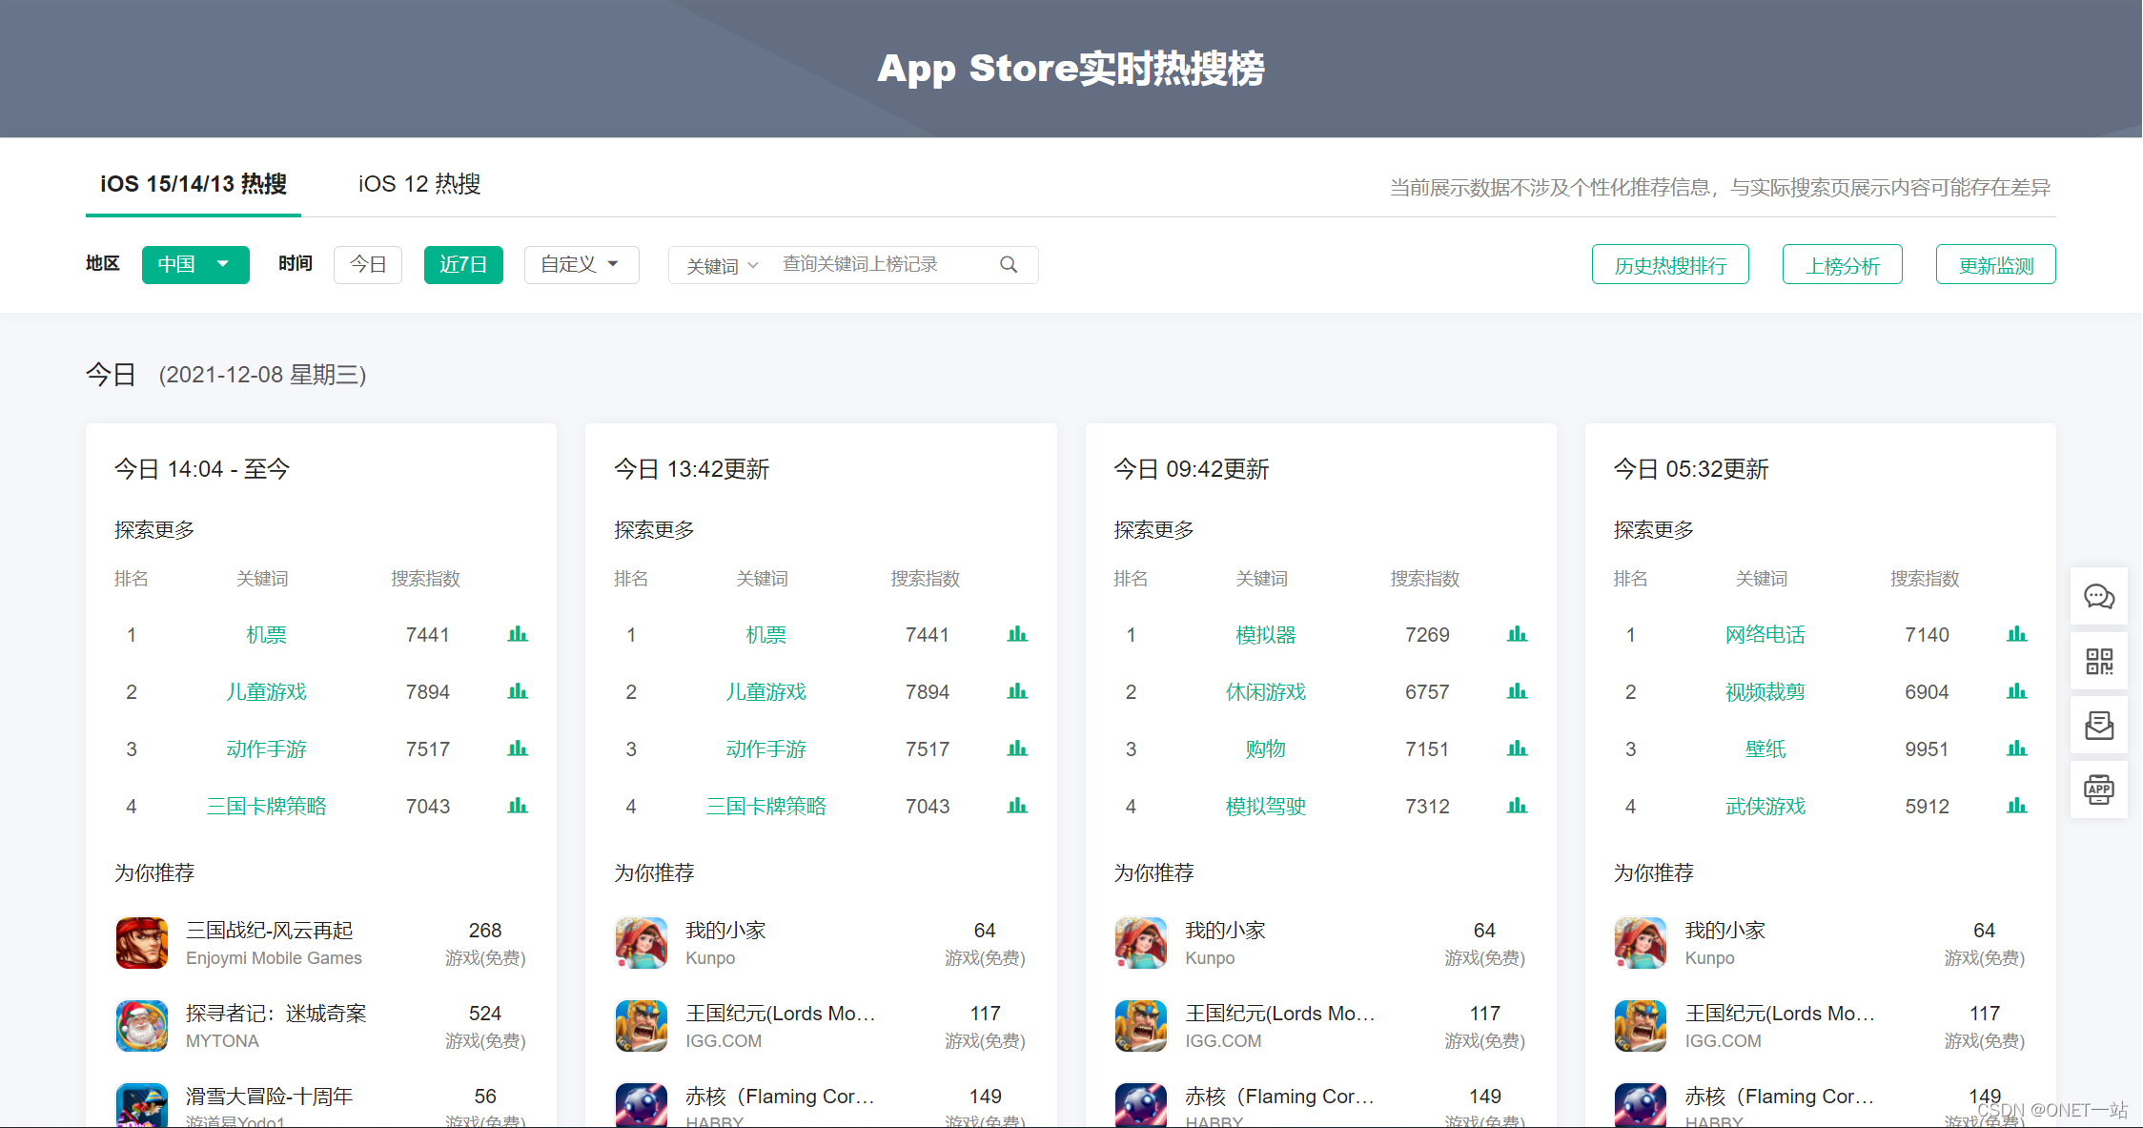Screen dimensions: 2143x1128
Task: Click the feedback inbox icon in right sidebar
Action: coord(2099,726)
